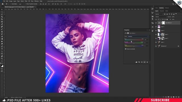Click the lock all icon in Layers panel
Screen dimensions: 182x102
(x=167, y=20)
